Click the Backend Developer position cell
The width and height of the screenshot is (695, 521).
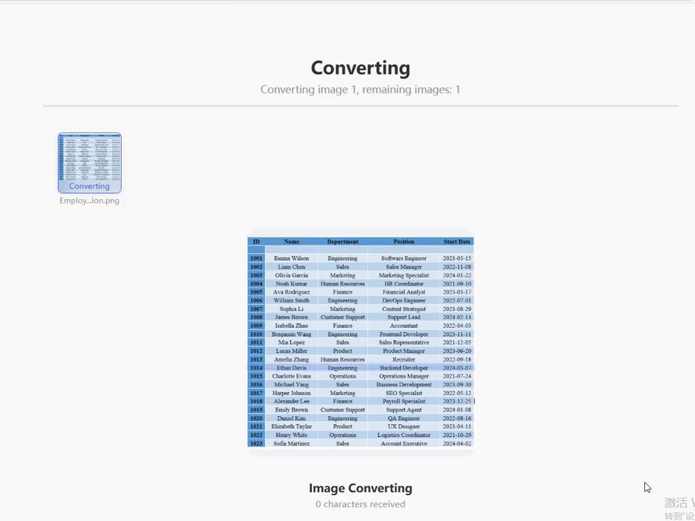(x=403, y=368)
